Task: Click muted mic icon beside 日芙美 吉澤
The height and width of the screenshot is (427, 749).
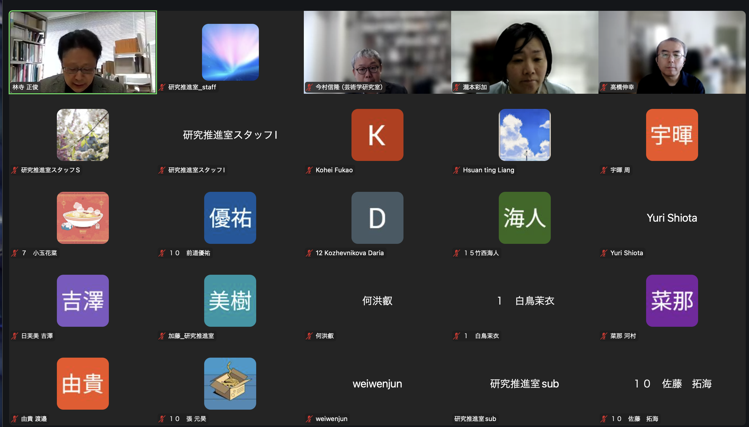Action: pos(15,336)
